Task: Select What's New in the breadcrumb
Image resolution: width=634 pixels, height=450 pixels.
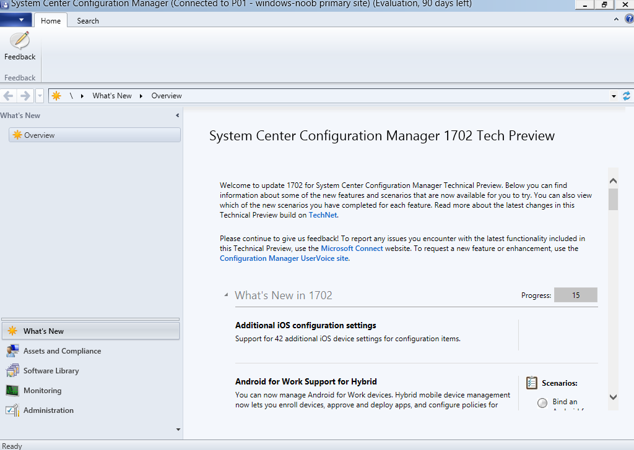Action: click(112, 96)
